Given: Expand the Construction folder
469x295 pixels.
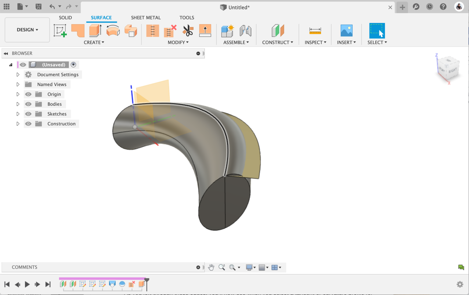Looking at the screenshot, I should [x=18, y=124].
